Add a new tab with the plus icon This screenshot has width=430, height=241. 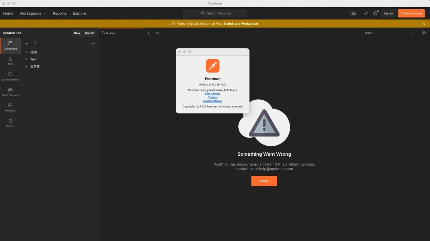148,33
